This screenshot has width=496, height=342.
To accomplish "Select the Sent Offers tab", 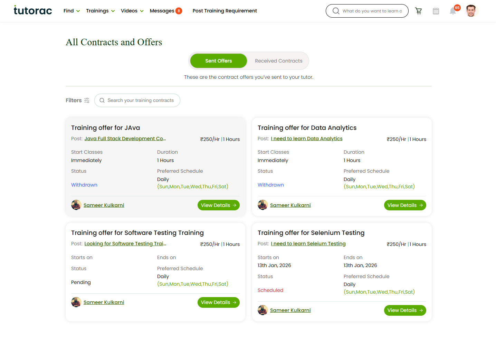I will [x=219, y=61].
